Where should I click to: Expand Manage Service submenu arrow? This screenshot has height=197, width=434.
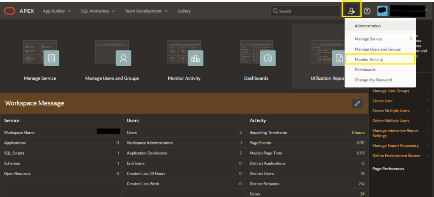pos(411,39)
